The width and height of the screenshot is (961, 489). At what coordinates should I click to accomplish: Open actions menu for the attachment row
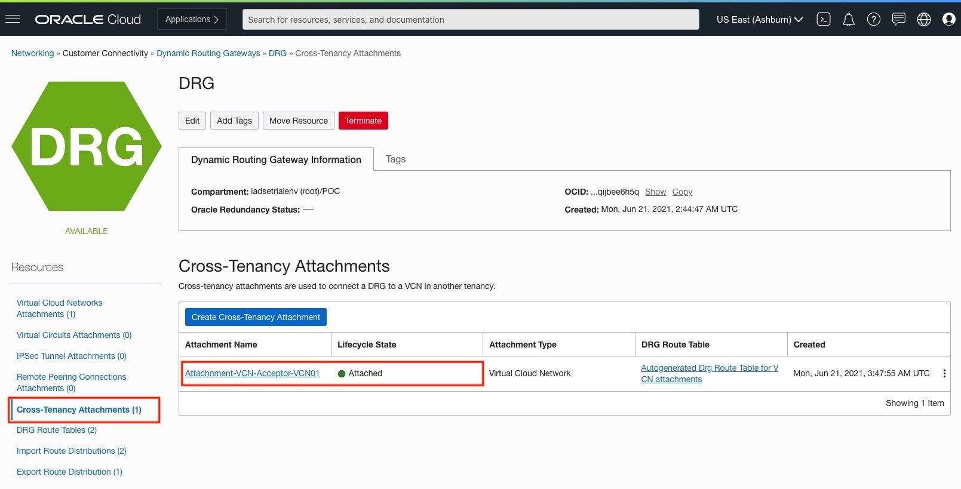[x=944, y=374]
